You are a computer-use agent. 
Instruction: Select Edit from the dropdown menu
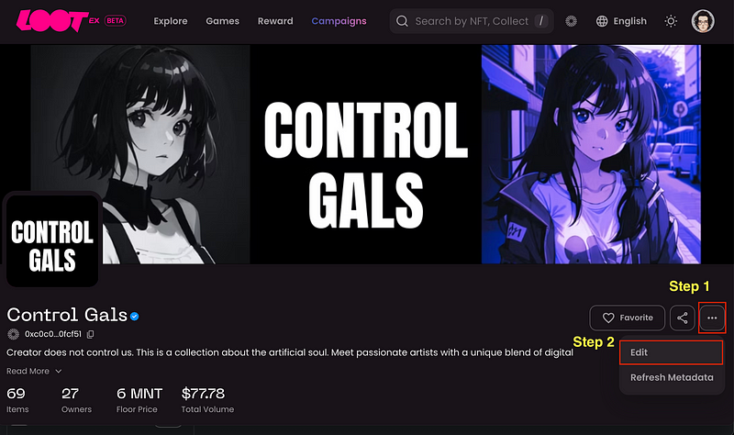coord(672,352)
